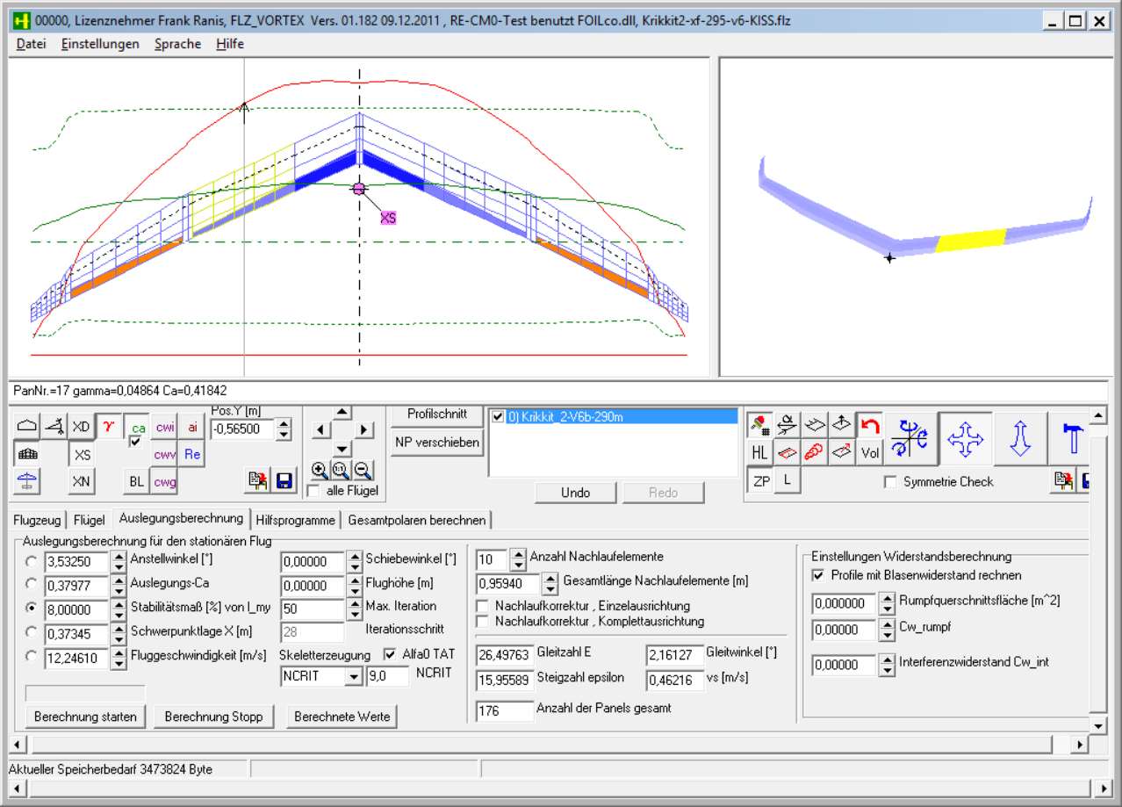Uncheck Profile mit Blasenwiderstand rechnen
This screenshot has width=1122, height=807.
pos(818,575)
